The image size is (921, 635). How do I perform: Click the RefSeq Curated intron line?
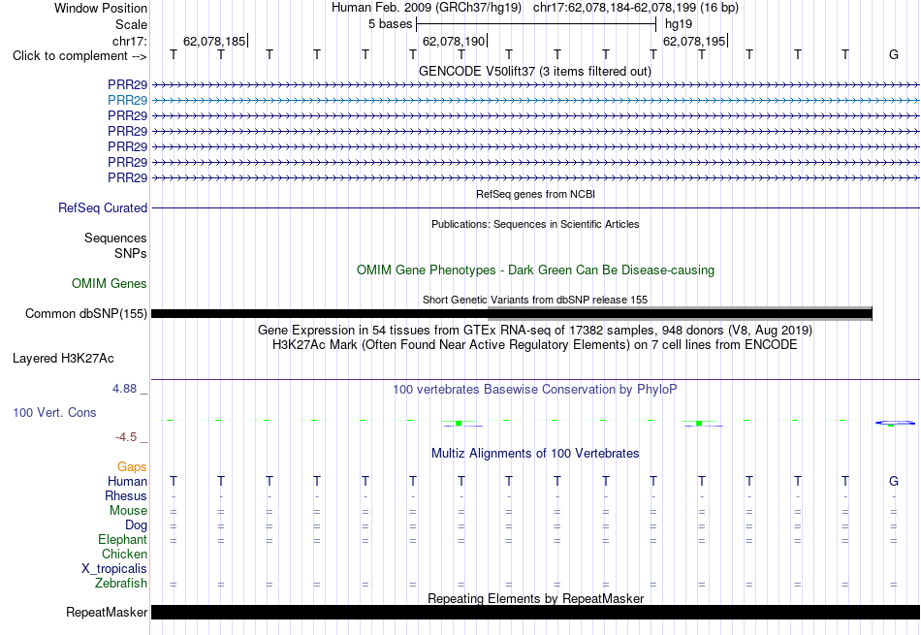pos(535,207)
